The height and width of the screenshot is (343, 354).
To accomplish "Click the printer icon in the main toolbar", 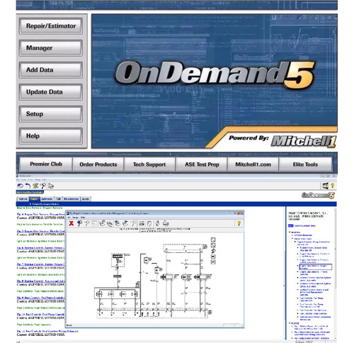I will [51, 186].
